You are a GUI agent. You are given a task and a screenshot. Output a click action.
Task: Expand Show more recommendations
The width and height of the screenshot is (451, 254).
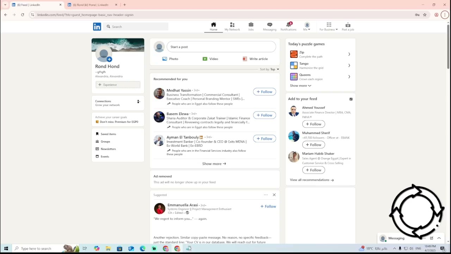point(214,164)
